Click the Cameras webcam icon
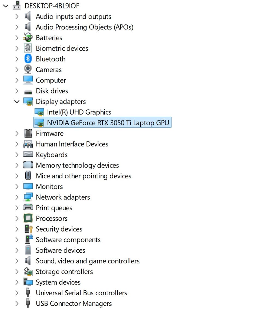Viewport: 262px width, 330px height. 28,69
